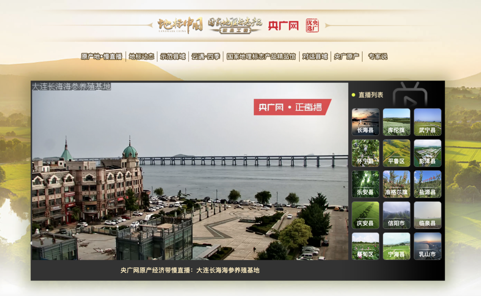Open the 示范县域 section
Viewport: 481px width, 296px height.
[173, 57]
